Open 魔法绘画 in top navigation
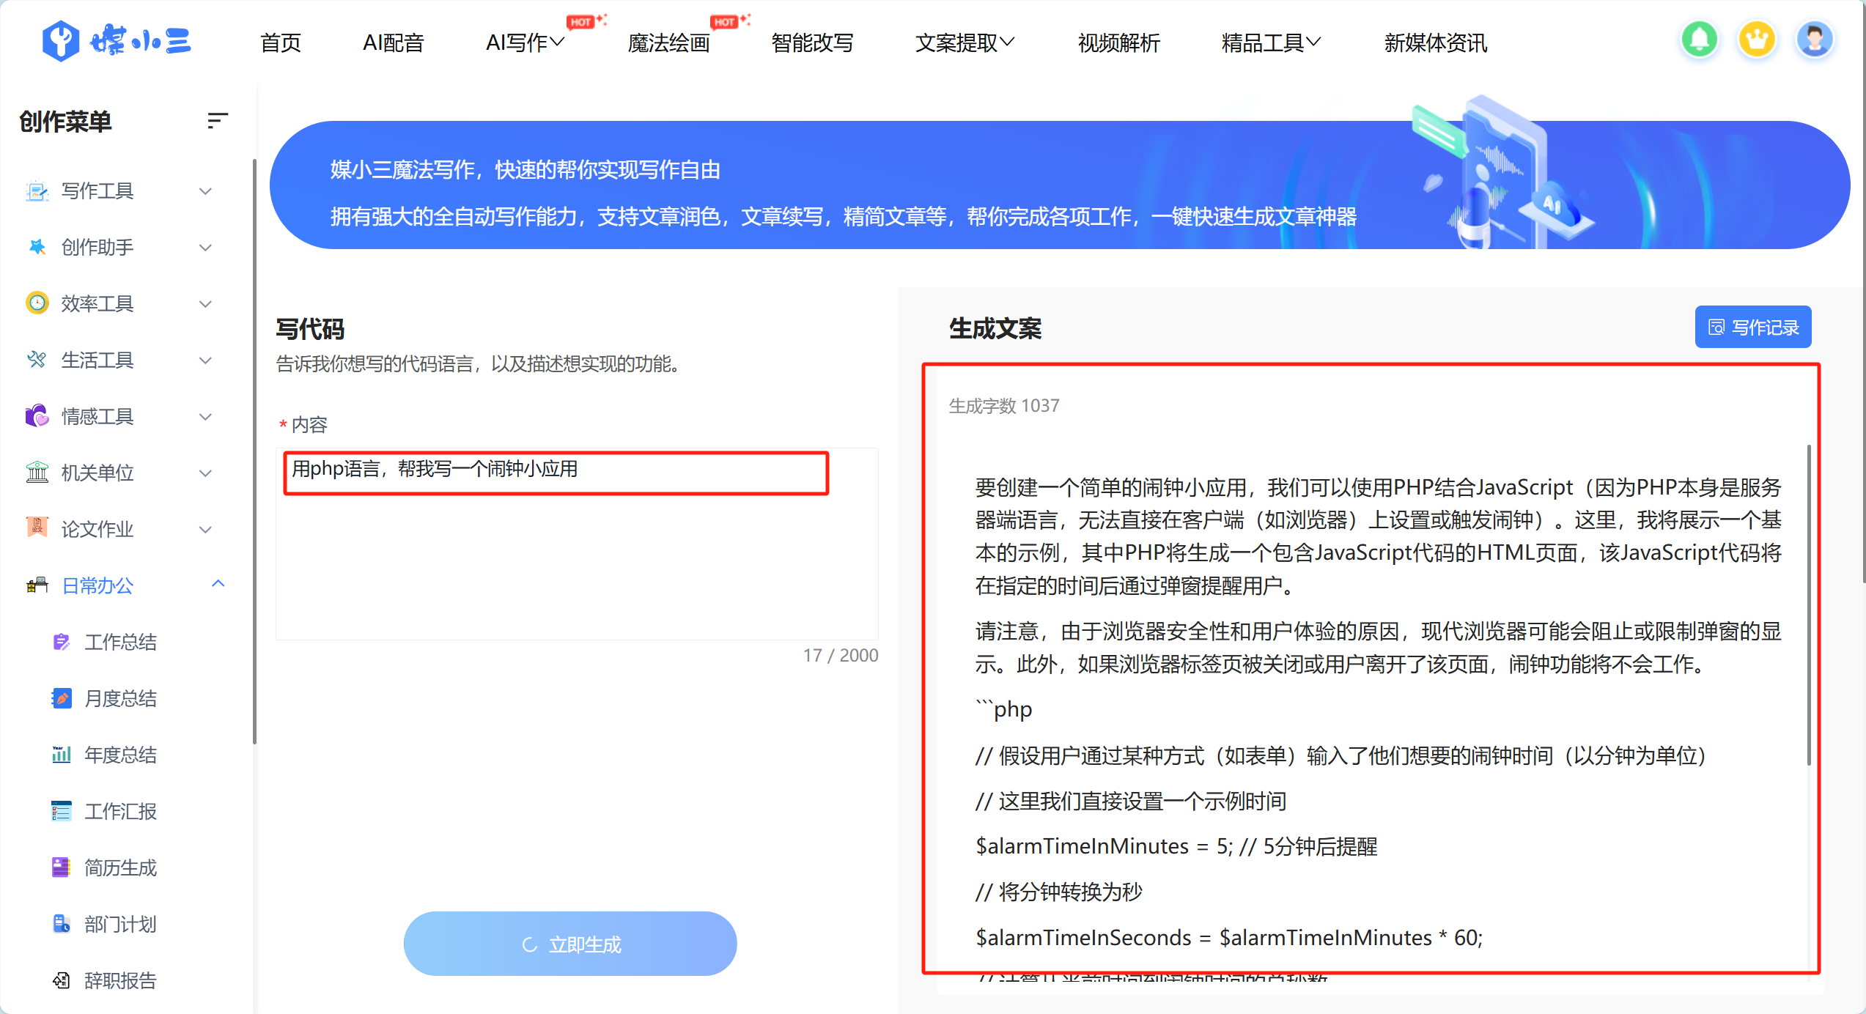Screen dimensions: 1866x1014 669,42
